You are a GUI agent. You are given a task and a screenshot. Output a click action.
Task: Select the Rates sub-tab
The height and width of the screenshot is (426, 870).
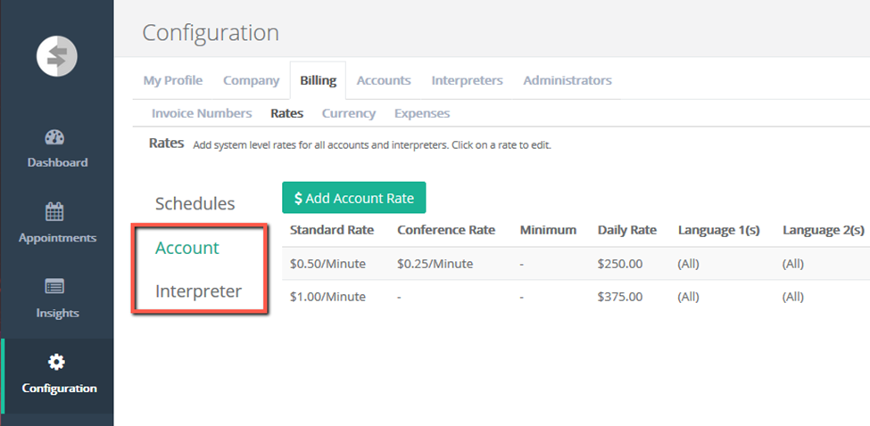[287, 113]
